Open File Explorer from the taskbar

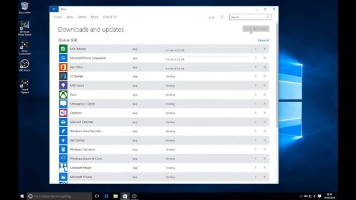(x=116, y=196)
